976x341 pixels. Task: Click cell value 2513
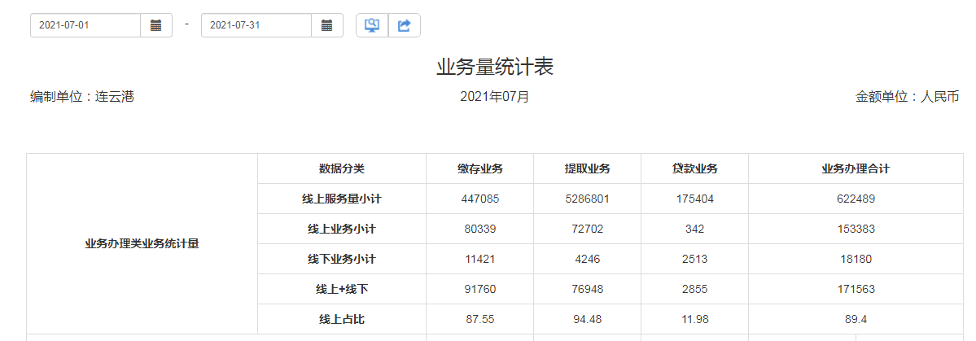694,259
